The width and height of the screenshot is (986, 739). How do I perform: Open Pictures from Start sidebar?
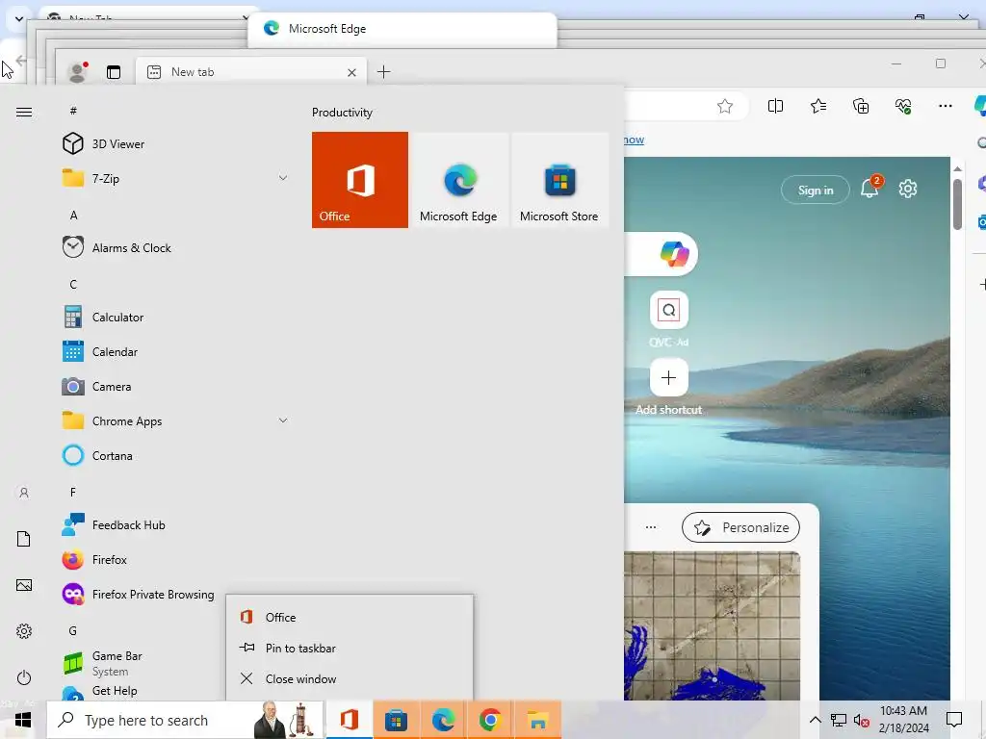click(24, 585)
